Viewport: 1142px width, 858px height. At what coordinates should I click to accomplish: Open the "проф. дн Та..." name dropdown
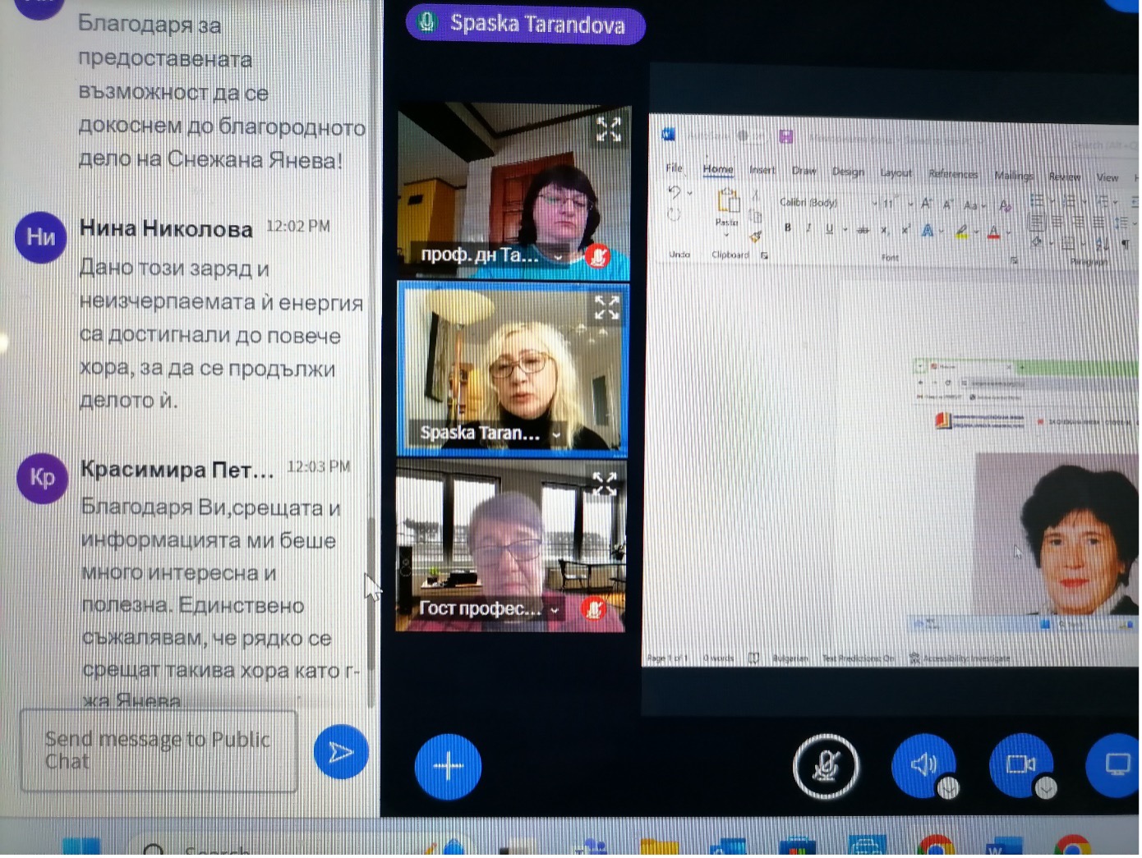click(x=558, y=257)
